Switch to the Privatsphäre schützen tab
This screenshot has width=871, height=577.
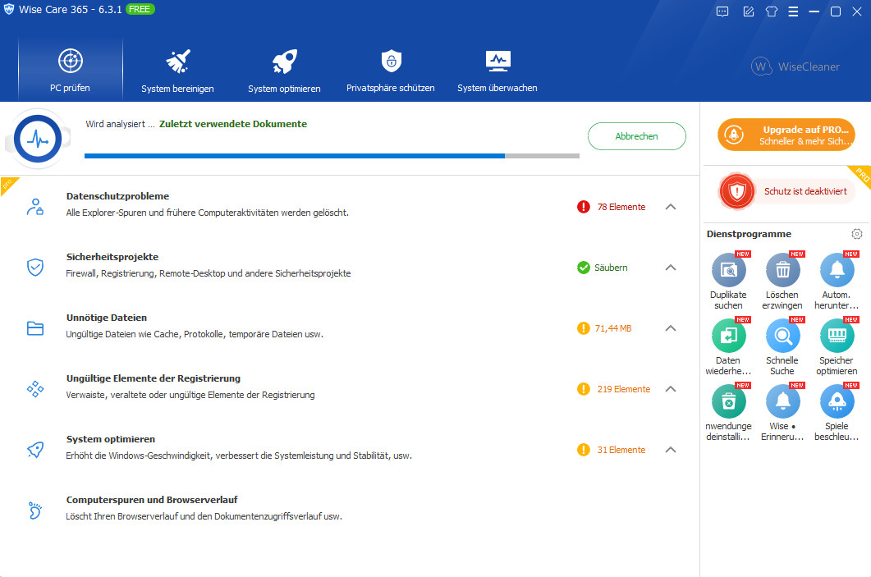pos(391,71)
